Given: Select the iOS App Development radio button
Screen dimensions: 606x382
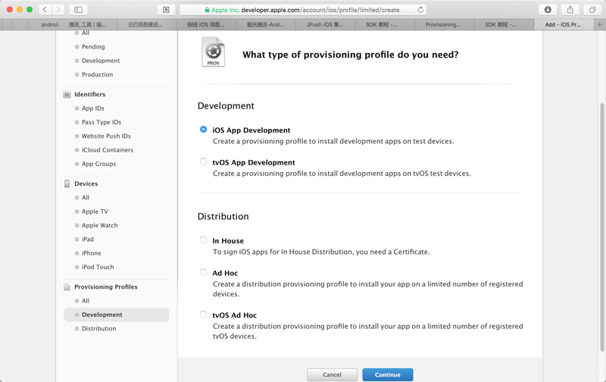Looking at the screenshot, I should click(x=204, y=130).
